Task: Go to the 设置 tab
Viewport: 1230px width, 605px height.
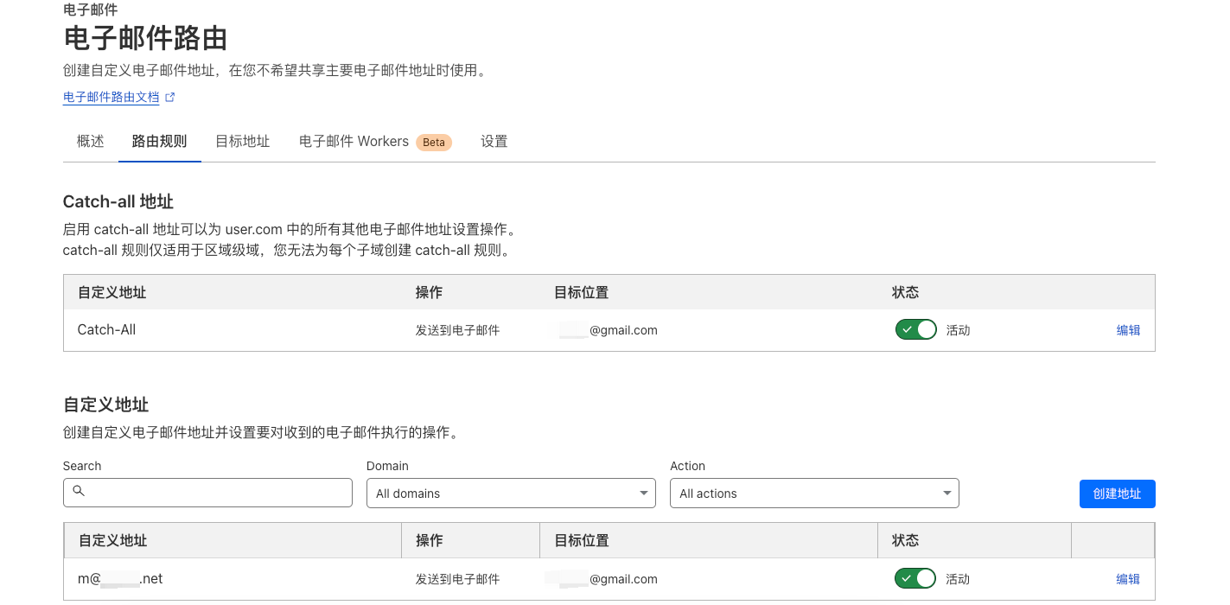Action: pos(494,142)
